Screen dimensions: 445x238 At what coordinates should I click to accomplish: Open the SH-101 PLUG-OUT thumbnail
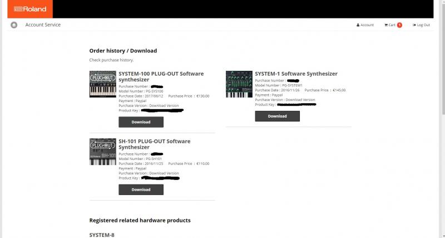103,152
